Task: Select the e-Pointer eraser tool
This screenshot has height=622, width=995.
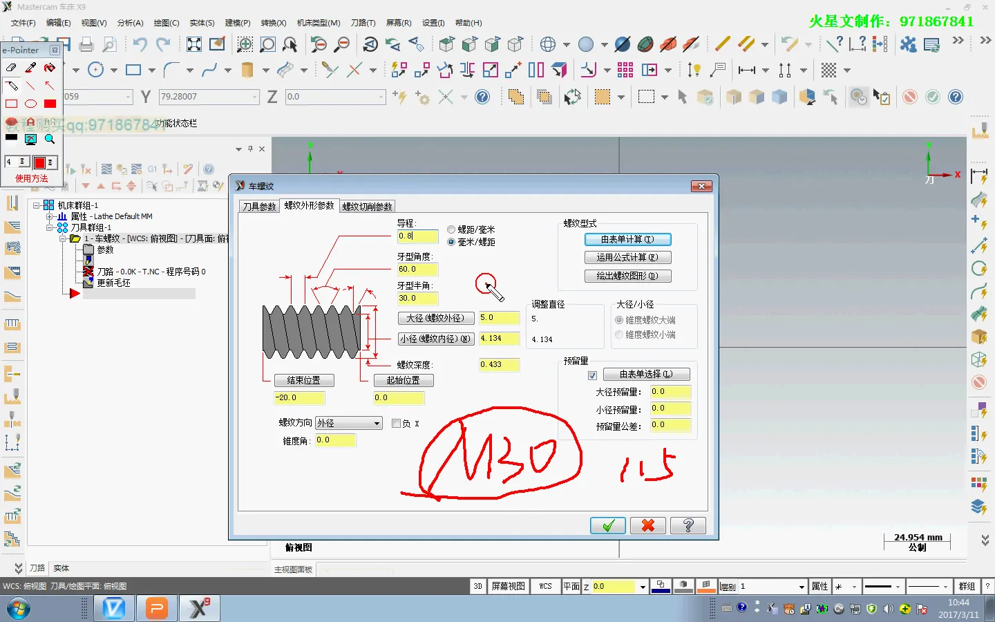Action: (11, 68)
